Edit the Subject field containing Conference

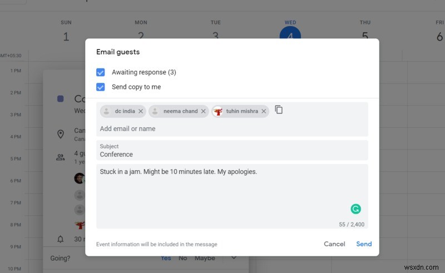(232, 151)
